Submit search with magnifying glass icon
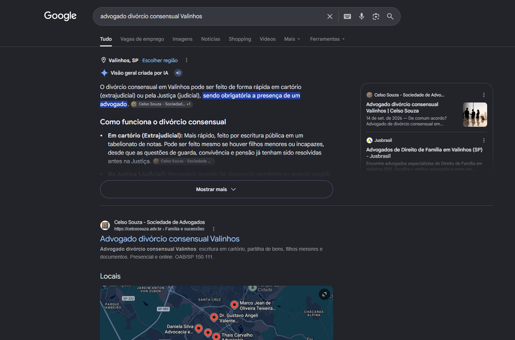515x340 pixels. click(390, 16)
